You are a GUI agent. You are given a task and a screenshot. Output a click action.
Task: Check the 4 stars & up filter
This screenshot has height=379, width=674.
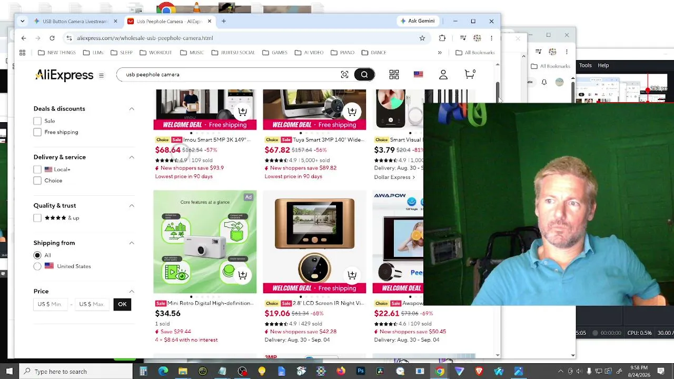(37, 218)
